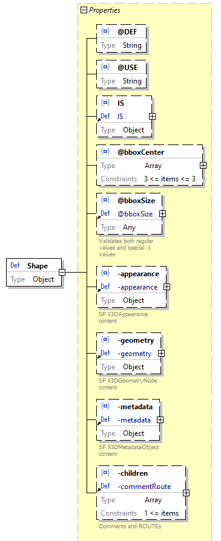221x541 pixels.
Task: Click the Array type of -children
Action: tap(153, 500)
